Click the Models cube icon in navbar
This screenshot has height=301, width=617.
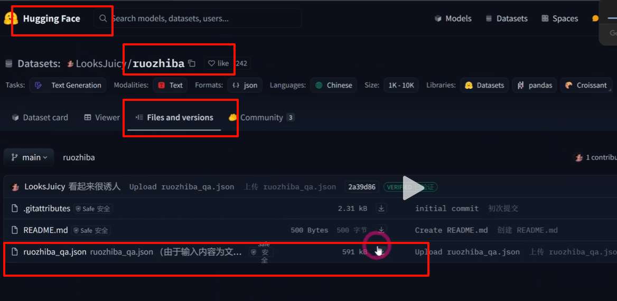coord(438,18)
